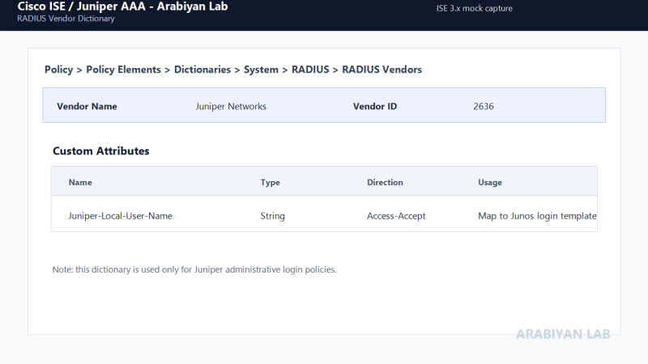Screen dimensions: 648x364
Task: Click the Vendor ID label
Action: click(375, 107)
